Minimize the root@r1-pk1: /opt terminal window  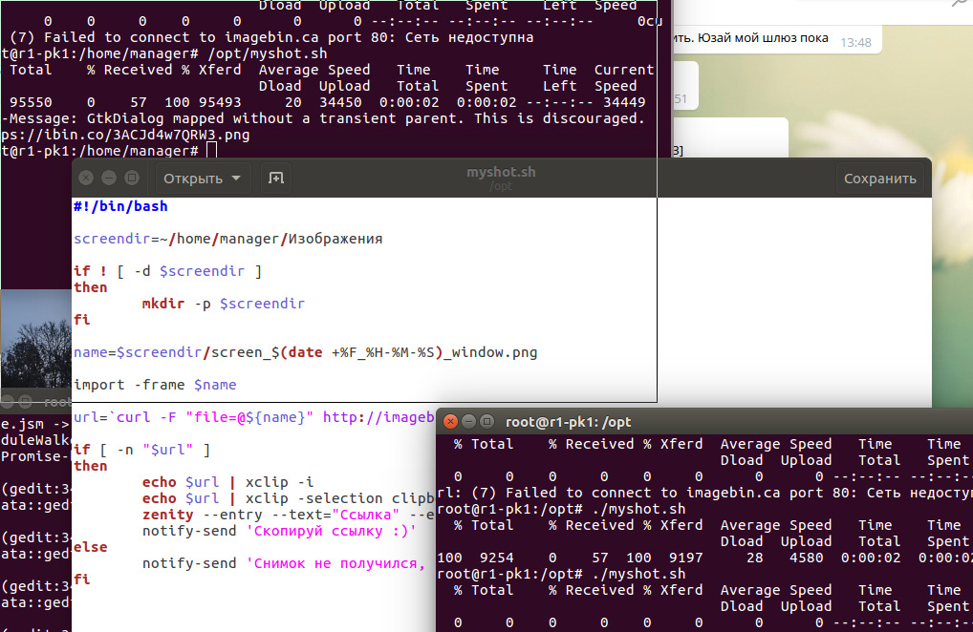pyautogui.click(x=469, y=422)
